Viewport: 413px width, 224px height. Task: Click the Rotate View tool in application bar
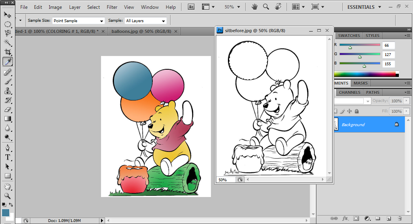coord(278,6)
